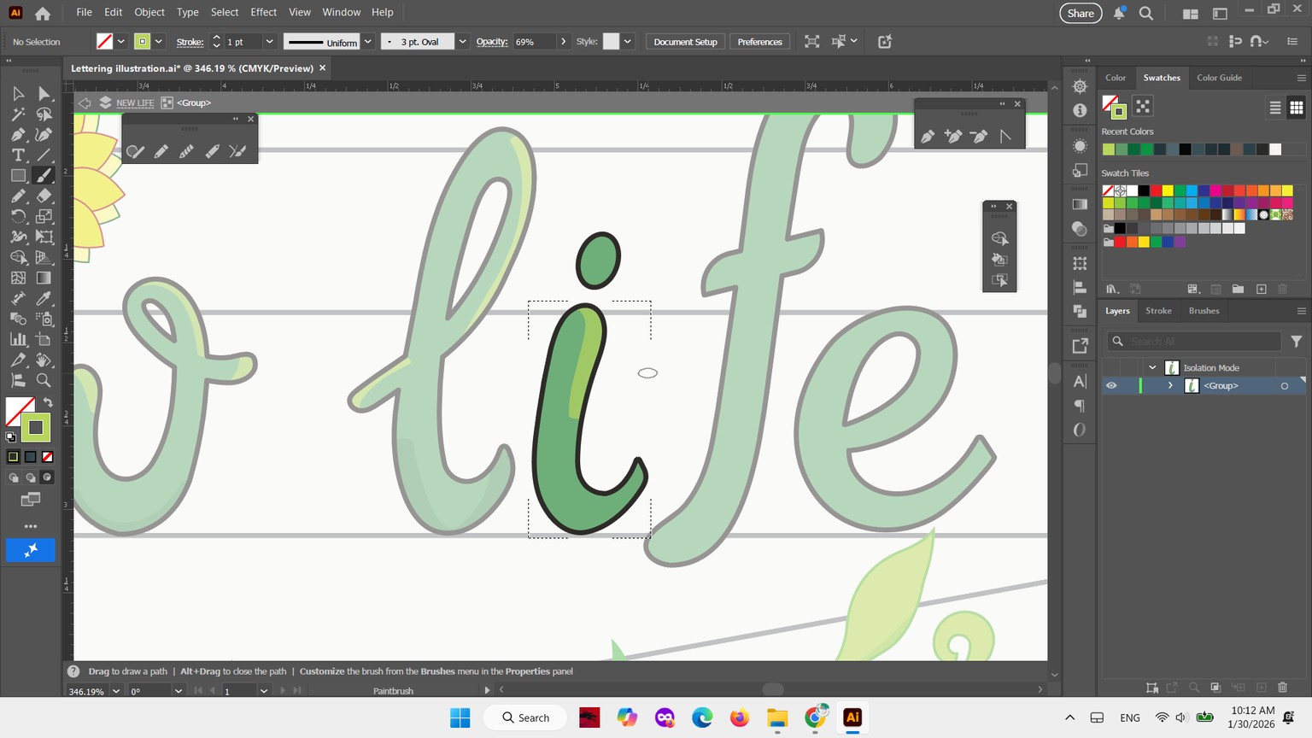Pick the Eyedropper tool

click(x=44, y=298)
